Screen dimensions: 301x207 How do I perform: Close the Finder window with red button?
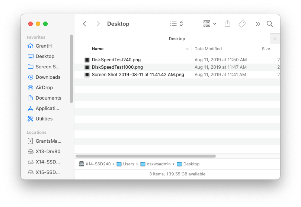31,24
